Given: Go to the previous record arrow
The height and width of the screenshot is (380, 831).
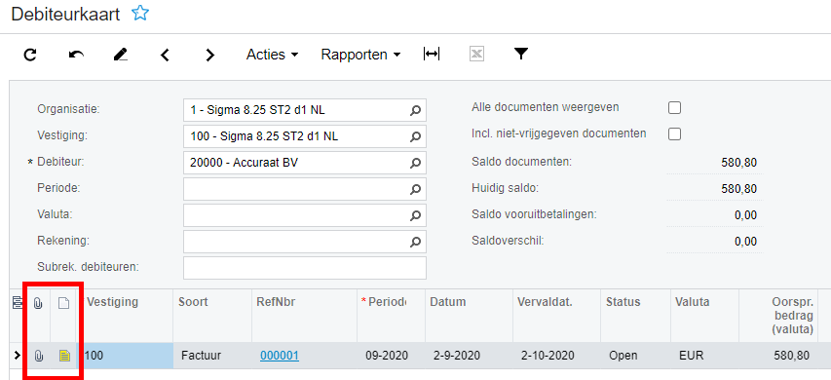Looking at the screenshot, I should pos(166,55).
